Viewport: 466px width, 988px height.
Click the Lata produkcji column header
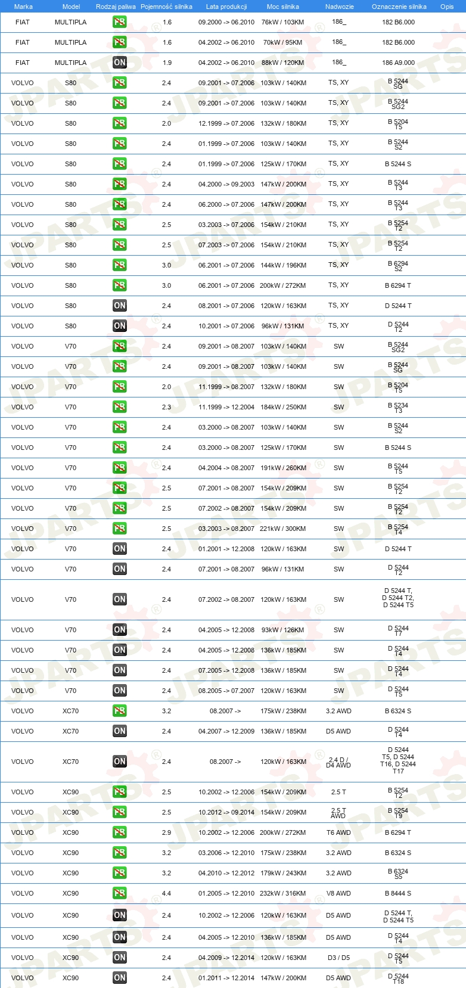(x=226, y=7)
